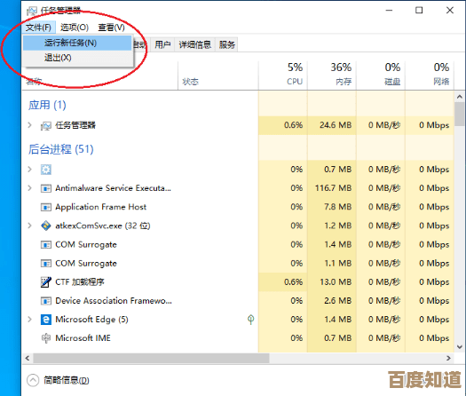Sort by the 内存 column header

click(332, 75)
